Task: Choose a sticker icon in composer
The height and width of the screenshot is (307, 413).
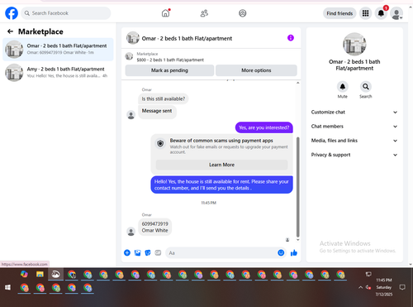Action: [x=148, y=252]
